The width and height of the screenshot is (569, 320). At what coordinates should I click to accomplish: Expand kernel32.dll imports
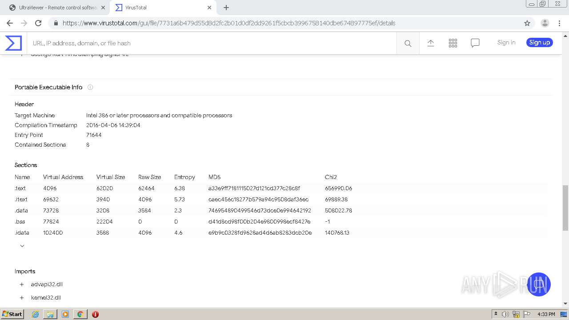(21, 298)
